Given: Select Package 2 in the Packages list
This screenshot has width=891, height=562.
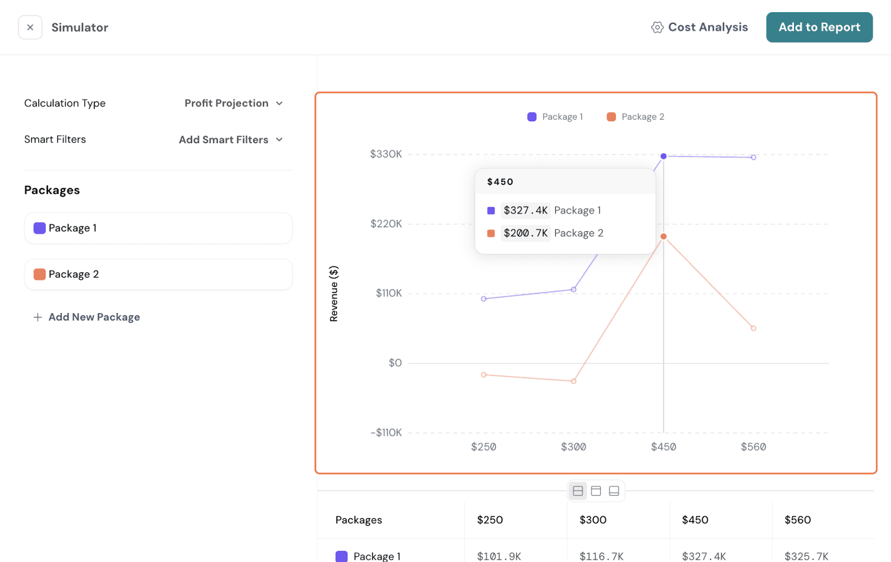Looking at the screenshot, I should [x=158, y=275].
